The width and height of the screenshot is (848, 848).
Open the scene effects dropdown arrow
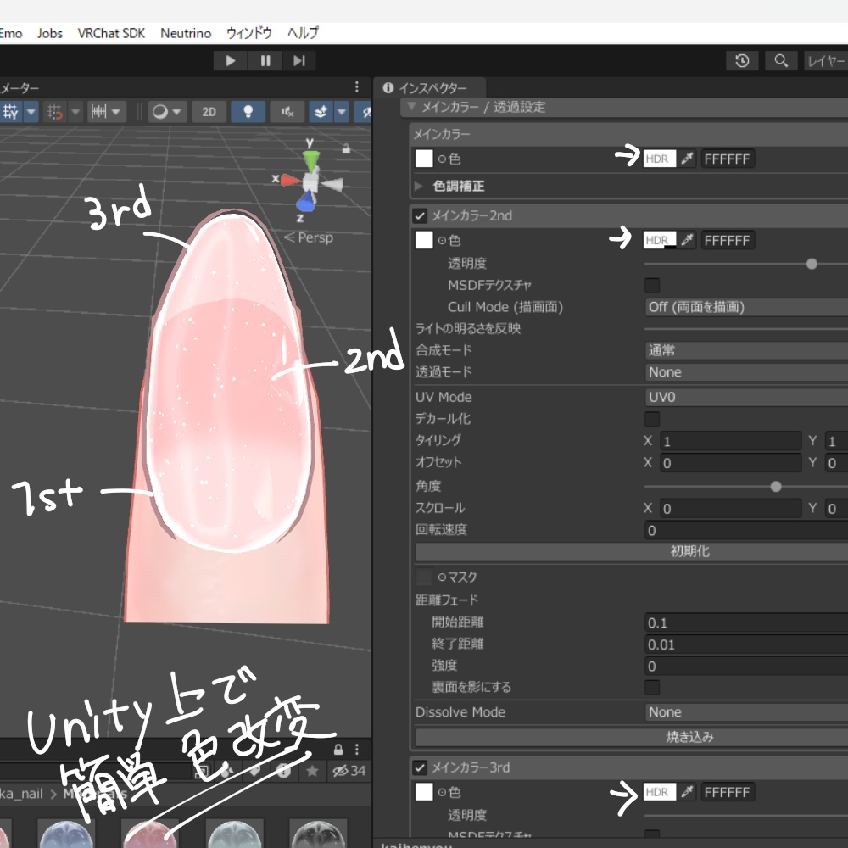(x=341, y=112)
